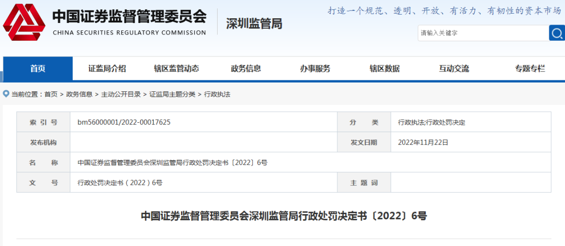This screenshot has width=565, height=246.
Task: Click the date 2022年11月22日
Action: coord(423,143)
